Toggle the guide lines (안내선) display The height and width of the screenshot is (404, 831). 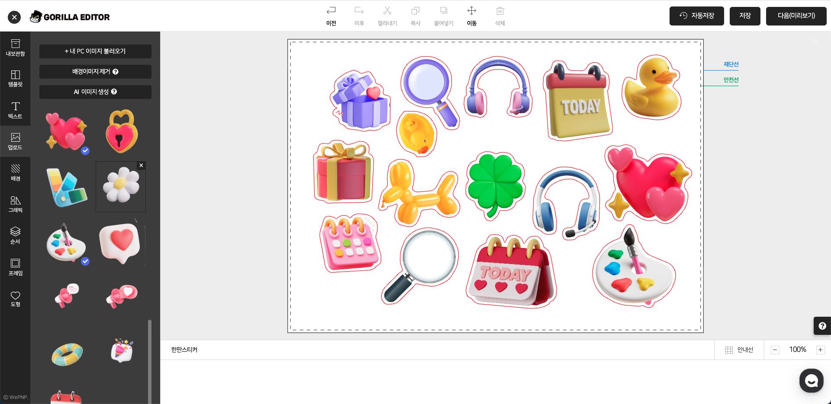pos(739,350)
